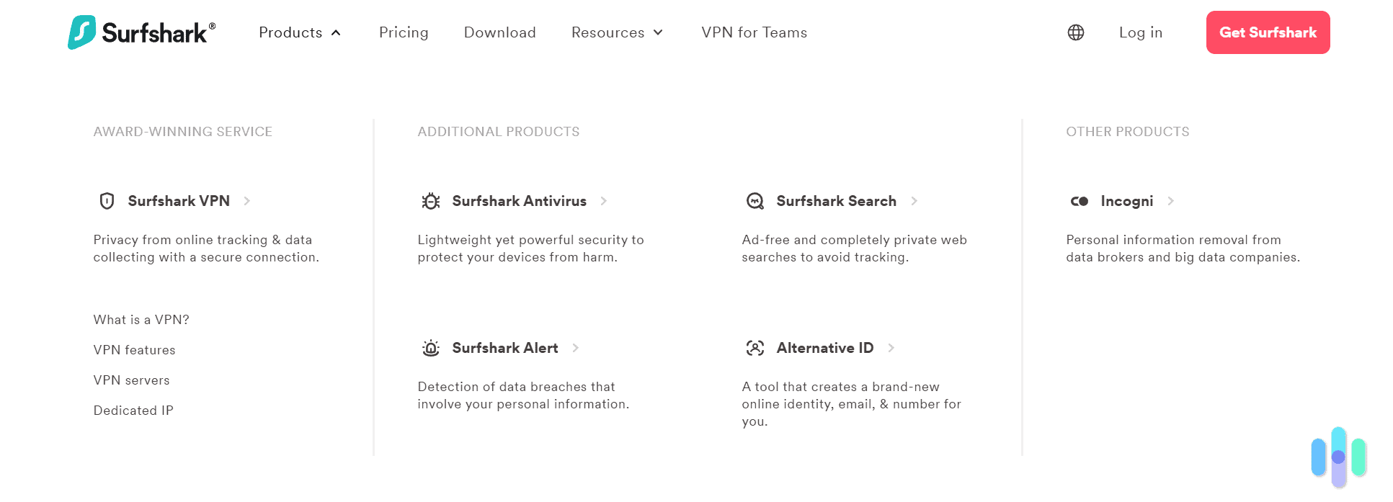Select the Surfshark VPN shield icon
This screenshot has height=502, width=1393.
coord(107,201)
